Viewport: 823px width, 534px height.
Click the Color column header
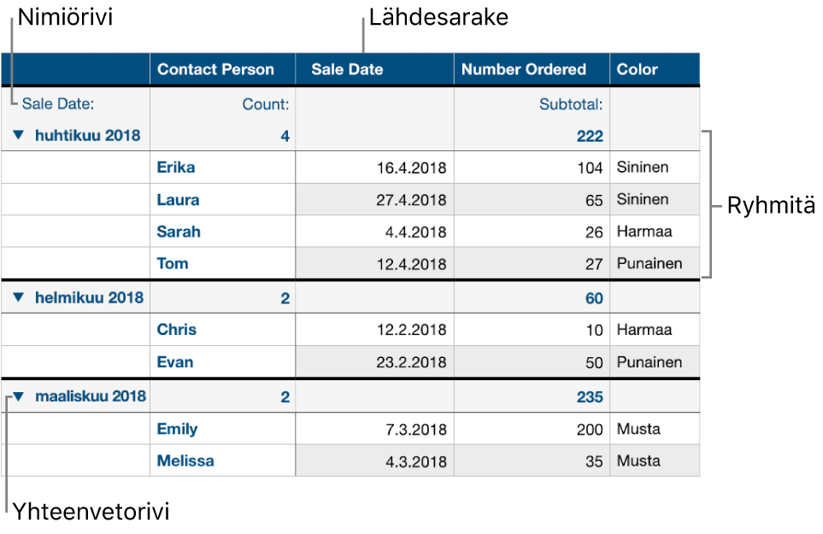[655, 69]
